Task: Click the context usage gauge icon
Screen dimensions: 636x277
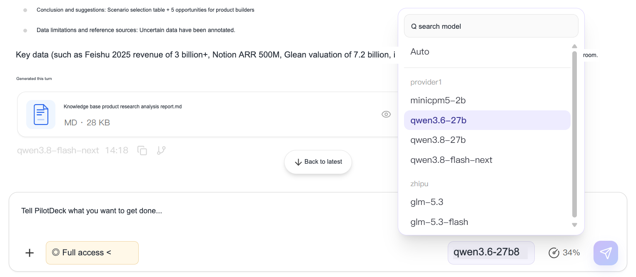Action: coord(554,252)
